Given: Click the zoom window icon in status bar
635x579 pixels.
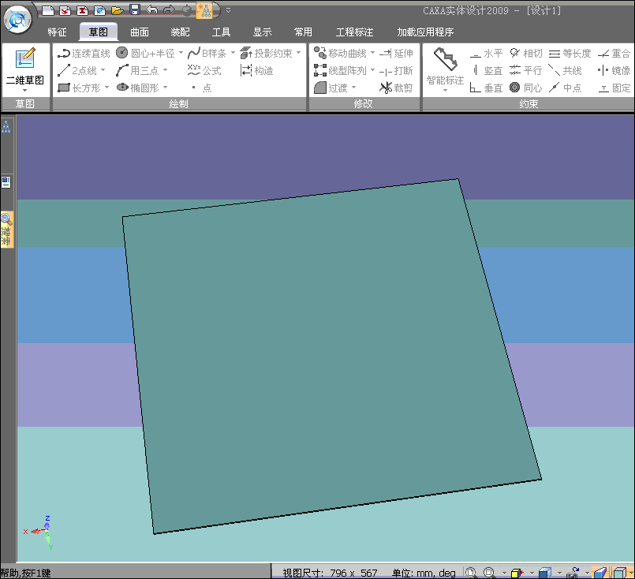Looking at the screenshot, I should click(489, 573).
